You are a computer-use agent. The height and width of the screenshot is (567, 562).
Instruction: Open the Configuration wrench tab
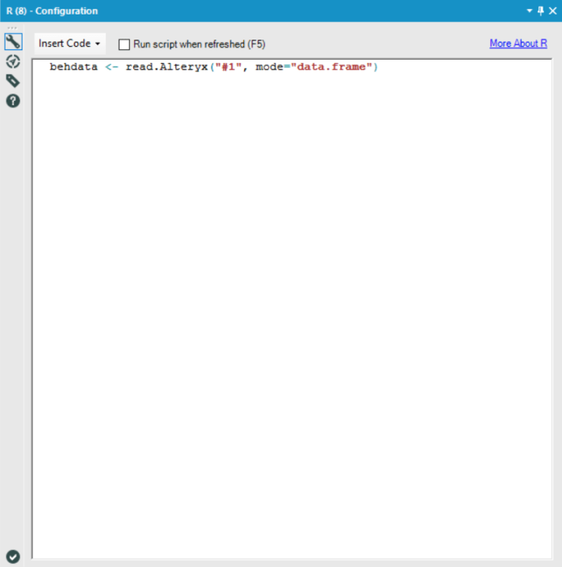point(13,42)
